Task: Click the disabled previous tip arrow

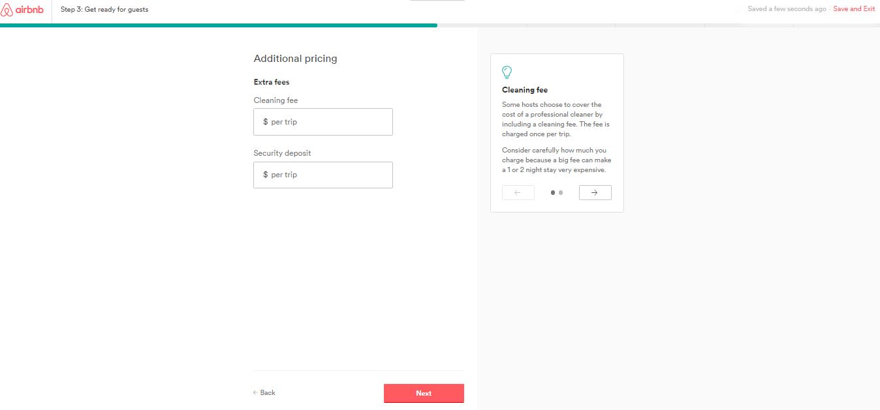Action: (518, 192)
